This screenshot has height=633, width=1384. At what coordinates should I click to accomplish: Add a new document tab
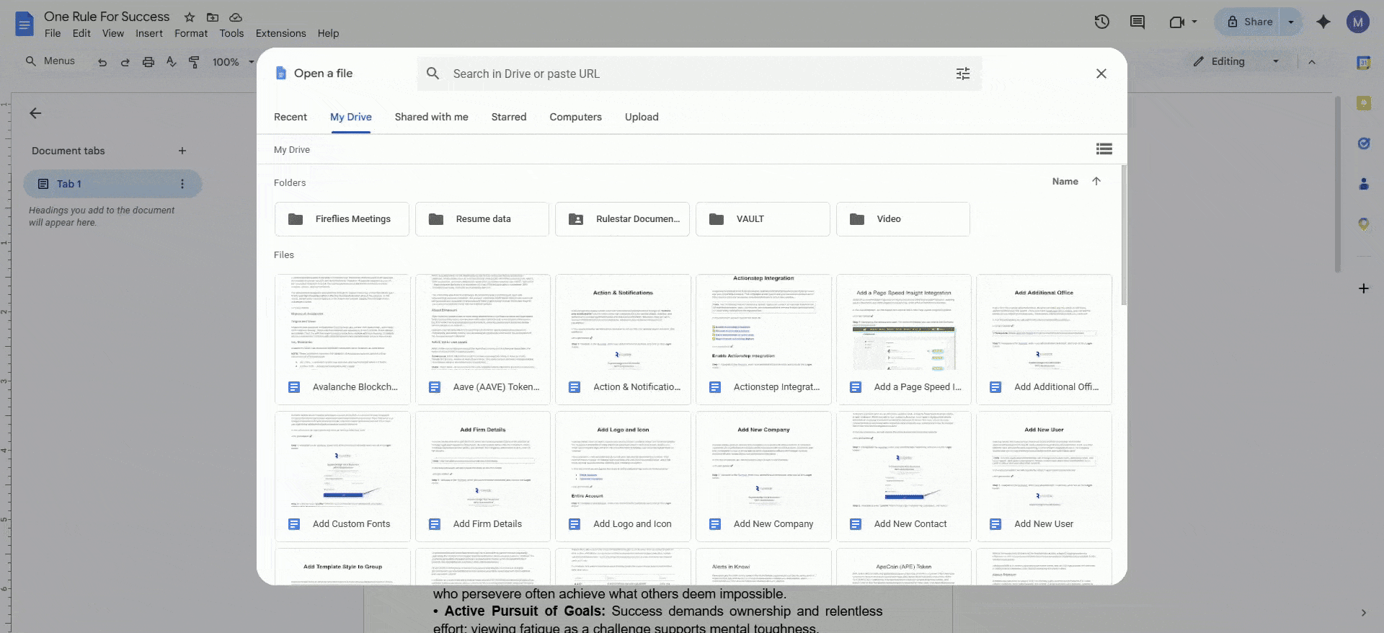coord(182,151)
